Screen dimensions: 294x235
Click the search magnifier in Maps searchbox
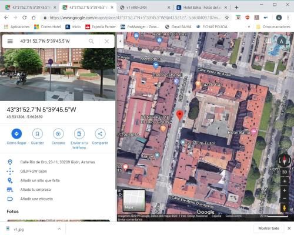point(91,41)
